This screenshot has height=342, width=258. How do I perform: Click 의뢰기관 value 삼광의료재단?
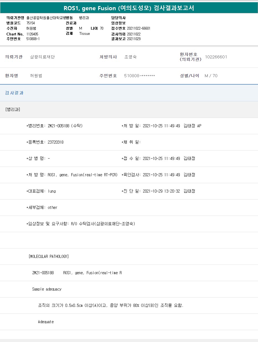point(42,57)
